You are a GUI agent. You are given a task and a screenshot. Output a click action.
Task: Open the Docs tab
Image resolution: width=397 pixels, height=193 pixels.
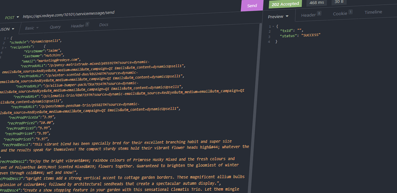[x=104, y=25]
